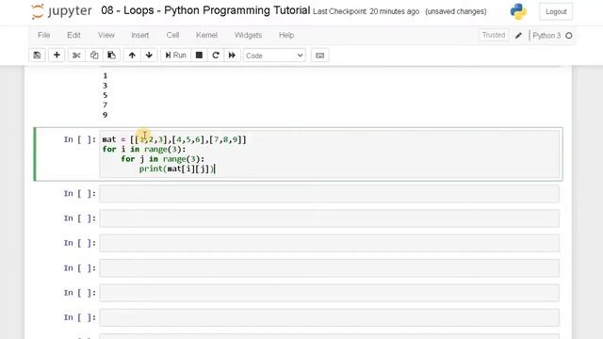Viewport: 603px width, 339px height.
Task: Click output value 9
Action: 105,115
